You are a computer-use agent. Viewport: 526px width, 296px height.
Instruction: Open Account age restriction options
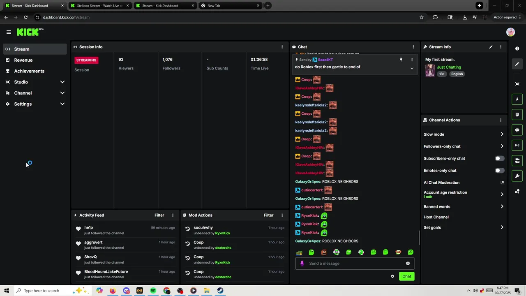tap(464, 194)
